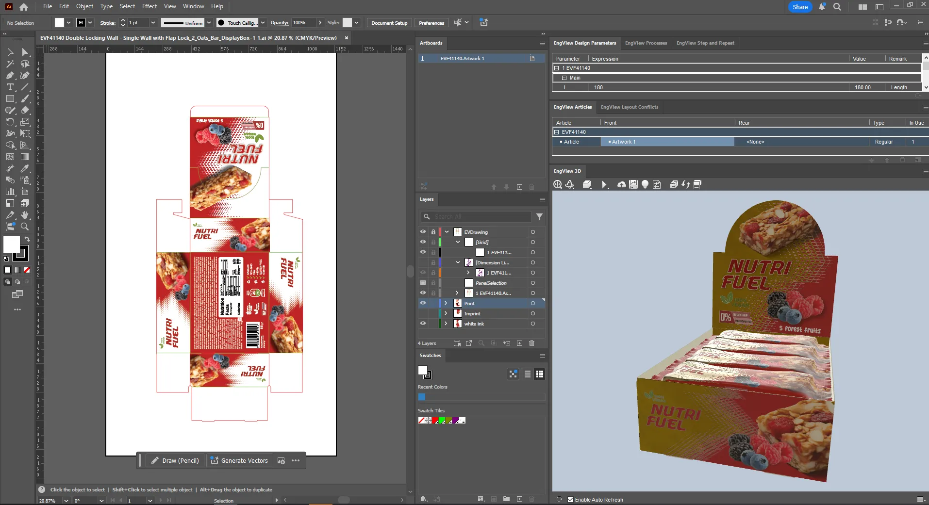Open notifications bell icon
Viewport: 929px width, 505px height.
tap(822, 7)
